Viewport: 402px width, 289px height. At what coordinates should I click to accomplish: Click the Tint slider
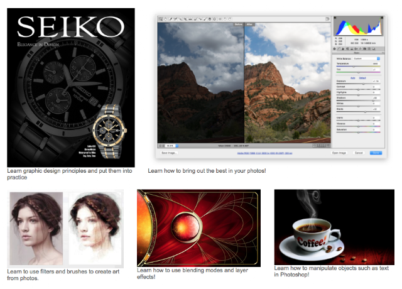[358, 72]
